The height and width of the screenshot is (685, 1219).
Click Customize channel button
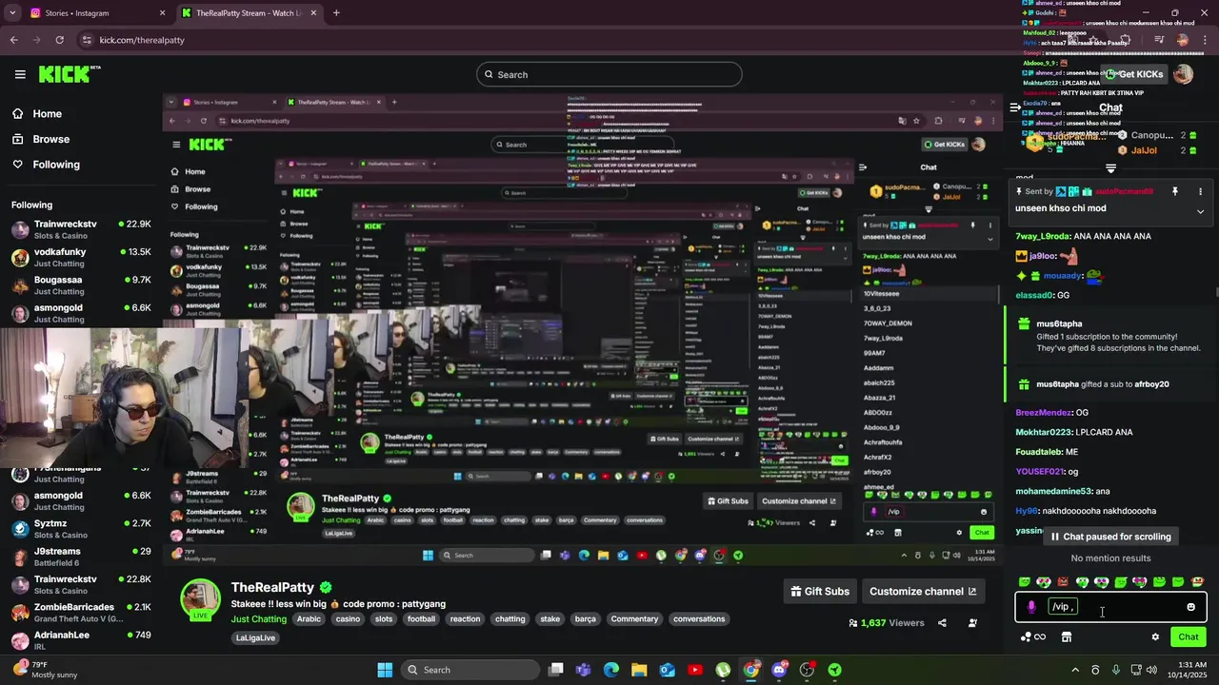click(923, 591)
